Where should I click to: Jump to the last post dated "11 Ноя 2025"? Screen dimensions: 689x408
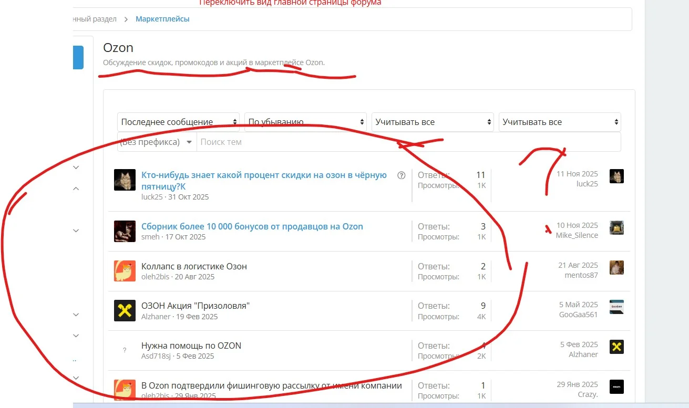(x=577, y=174)
